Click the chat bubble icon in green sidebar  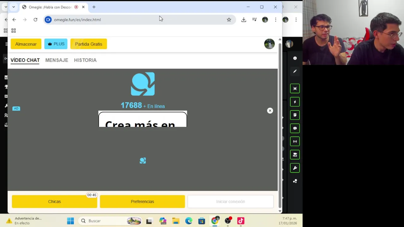pyautogui.click(x=295, y=128)
